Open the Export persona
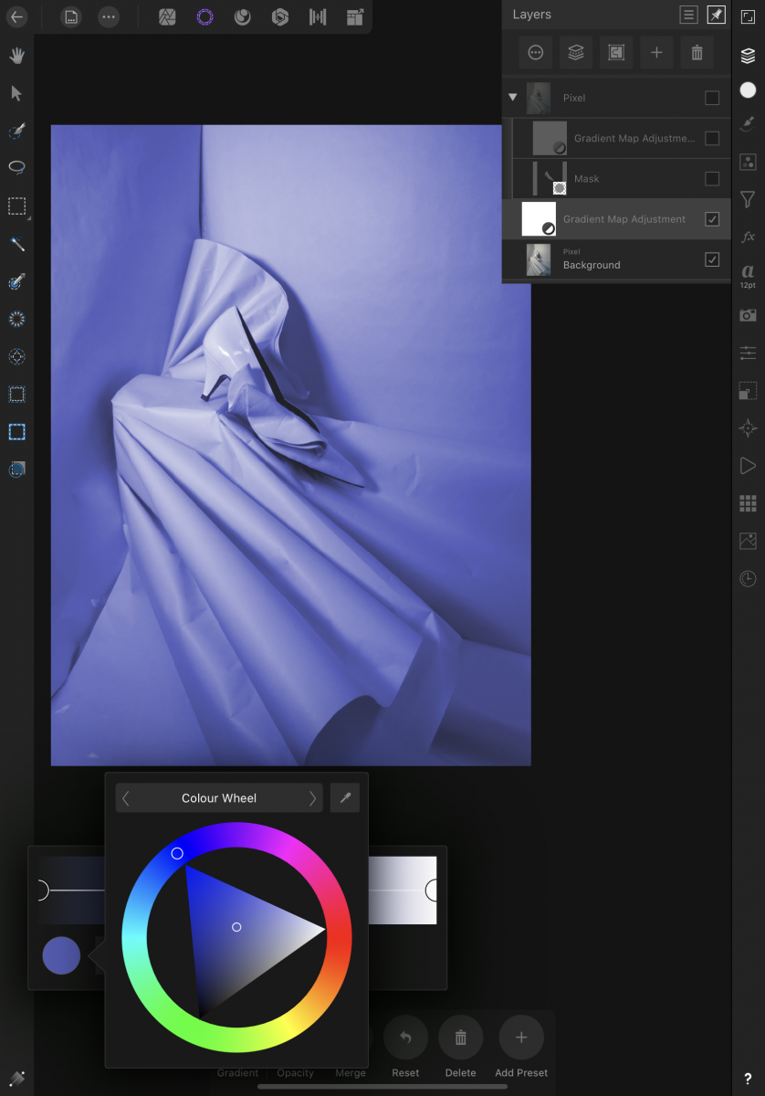 pos(354,16)
